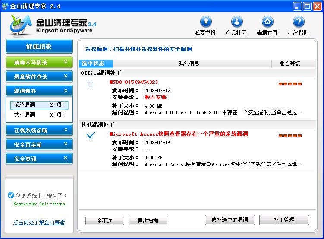Image resolution: width=324 pixels, height=239 pixels.
Task: Sort by 选中状态 column header
Action: (96, 64)
